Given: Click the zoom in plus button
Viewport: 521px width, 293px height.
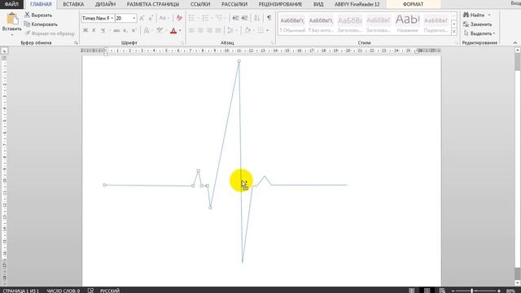Looking at the screenshot, I should (x=499, y=291).
